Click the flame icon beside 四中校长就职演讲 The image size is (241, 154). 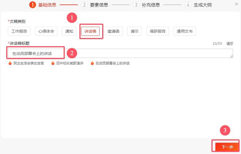[53, 63]
